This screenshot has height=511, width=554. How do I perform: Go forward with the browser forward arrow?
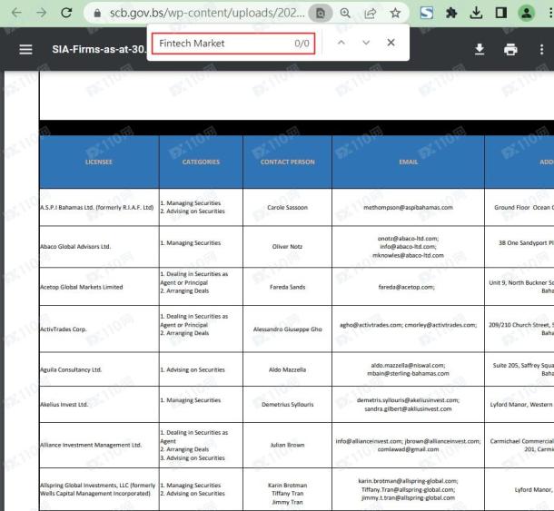[x=42, y=13]
